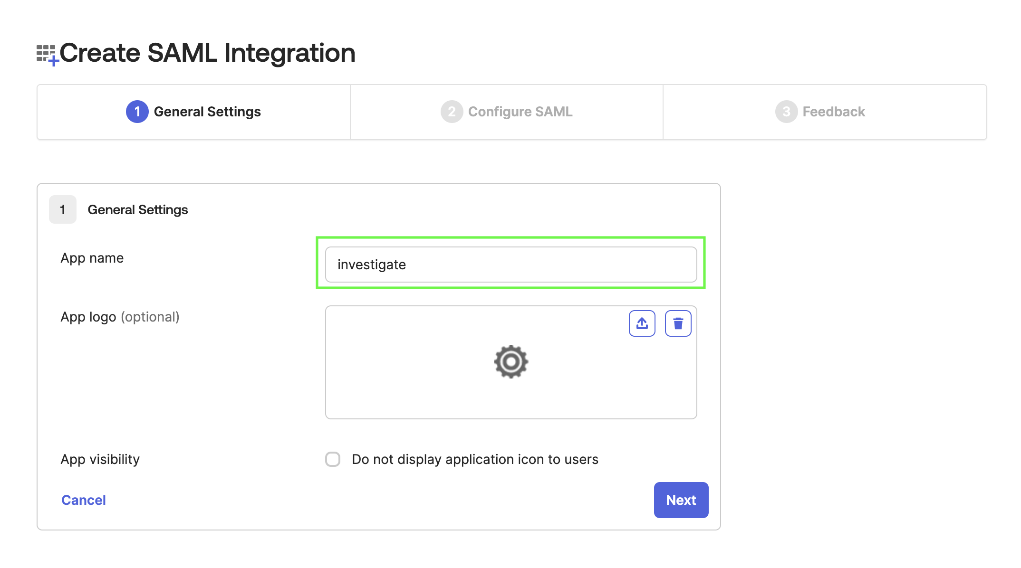Screen dimensions: 1021x568
Task: Click the step 3 numbered circle icon
Action: pos(786,112)
